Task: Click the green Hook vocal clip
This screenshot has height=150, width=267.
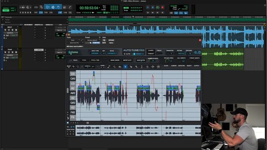Action: [x=223, y=59]
